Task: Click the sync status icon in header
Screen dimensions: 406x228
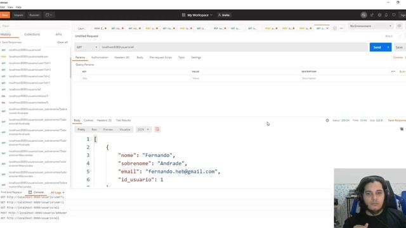Action: coord(363,15)
